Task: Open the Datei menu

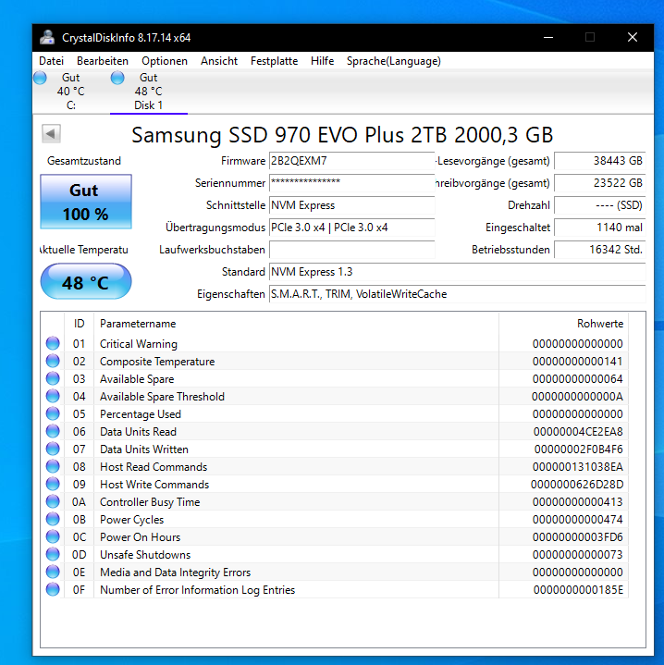Action: point(51,61)
